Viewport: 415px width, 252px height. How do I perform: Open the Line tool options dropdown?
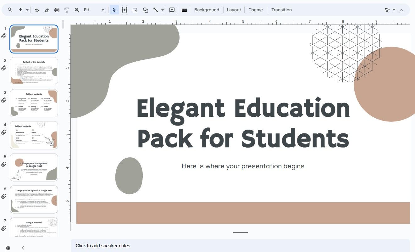(x=162, y=10)
